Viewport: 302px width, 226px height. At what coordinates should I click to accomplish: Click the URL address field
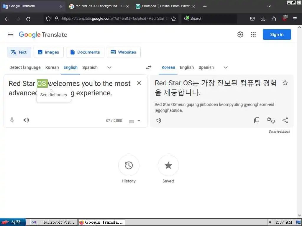click(x=115, y=19)
